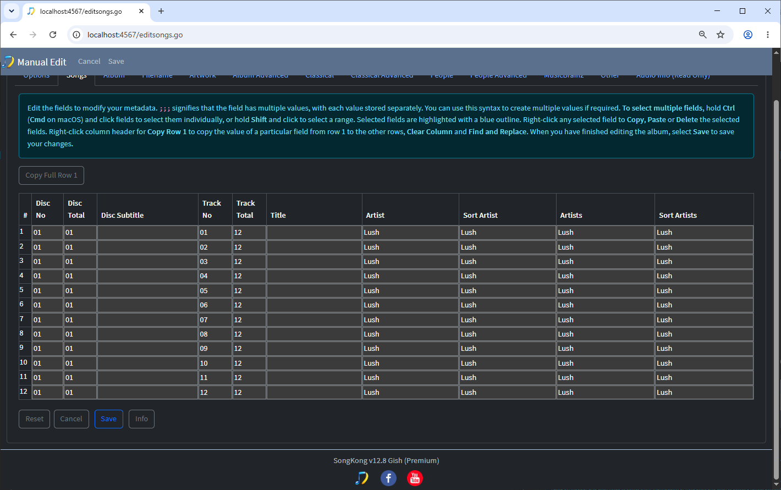Open a new browser tab
This screenshot has width=781, height=490.
pyautogui.click(x=161, y=11)
